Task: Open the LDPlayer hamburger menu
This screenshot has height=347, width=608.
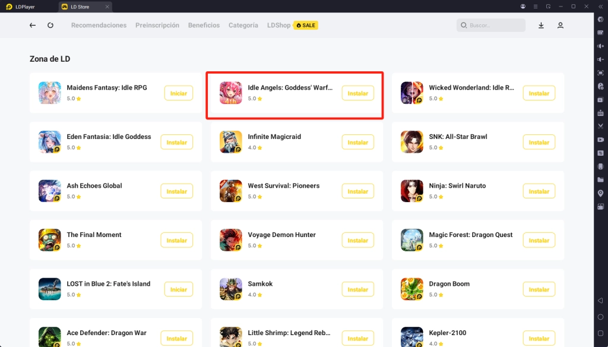Action: (536, 7)
